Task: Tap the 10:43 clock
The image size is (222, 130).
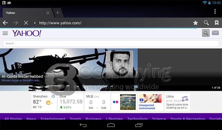Action: tap(216, 3)
